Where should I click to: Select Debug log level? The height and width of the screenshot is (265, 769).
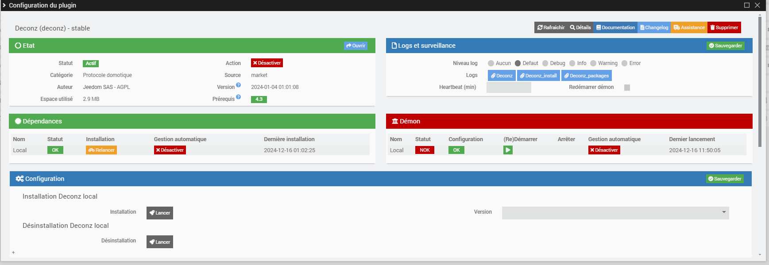(x=545, y=63)
